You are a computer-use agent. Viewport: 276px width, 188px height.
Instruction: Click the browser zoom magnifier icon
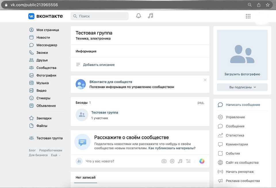click(250, 5)
